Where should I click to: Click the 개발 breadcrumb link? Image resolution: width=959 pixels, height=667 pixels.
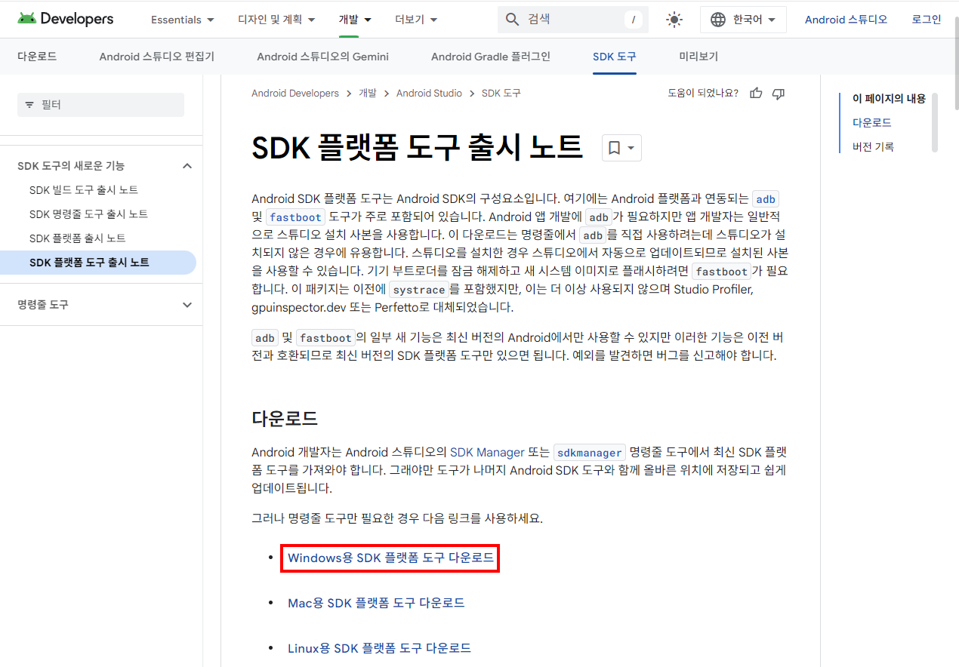(368, 94)
